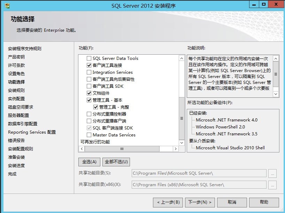Viewport: 285px width, 213px height.
Task: Select 错误报告 step in sidebar
Action: [x=16, y=140]
